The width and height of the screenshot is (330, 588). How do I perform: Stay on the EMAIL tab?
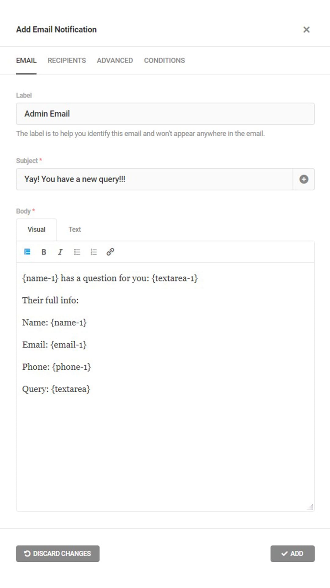[x=26, y=60]
